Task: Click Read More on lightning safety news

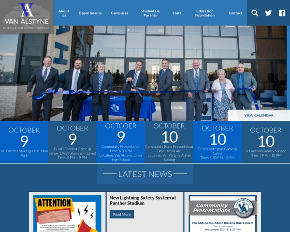Action: [122, 214]
